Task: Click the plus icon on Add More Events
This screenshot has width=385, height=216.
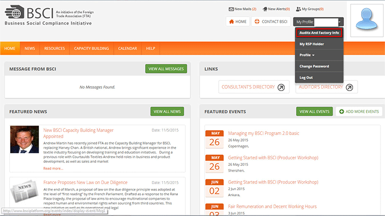Action: (x=341, y=112)
